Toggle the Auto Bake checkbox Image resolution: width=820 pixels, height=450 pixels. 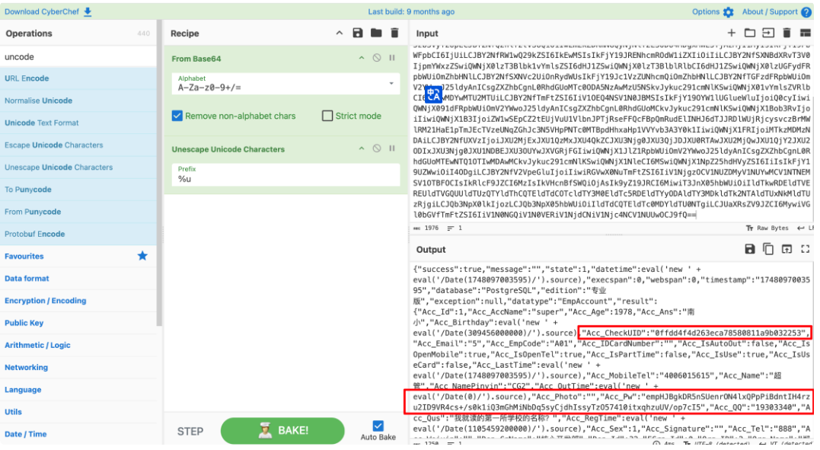(x=378, y=426)
